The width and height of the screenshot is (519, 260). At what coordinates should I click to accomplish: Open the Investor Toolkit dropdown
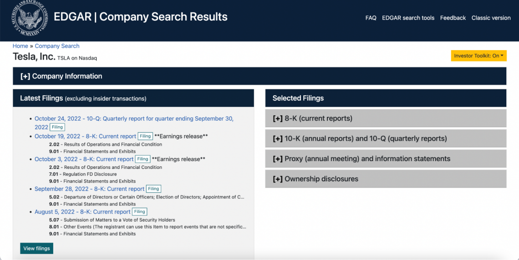click(478, 56)
